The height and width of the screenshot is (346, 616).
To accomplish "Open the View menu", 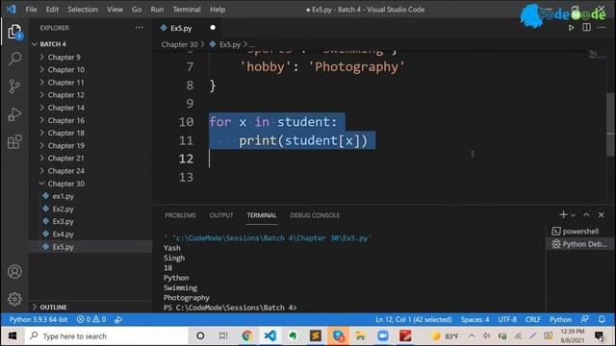I will click(115, 10).
